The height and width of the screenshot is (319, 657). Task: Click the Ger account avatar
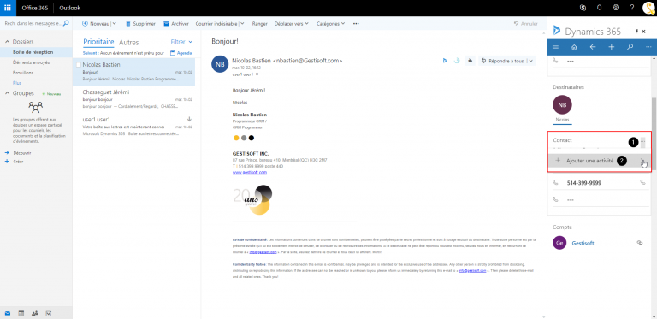coord(559,243)
